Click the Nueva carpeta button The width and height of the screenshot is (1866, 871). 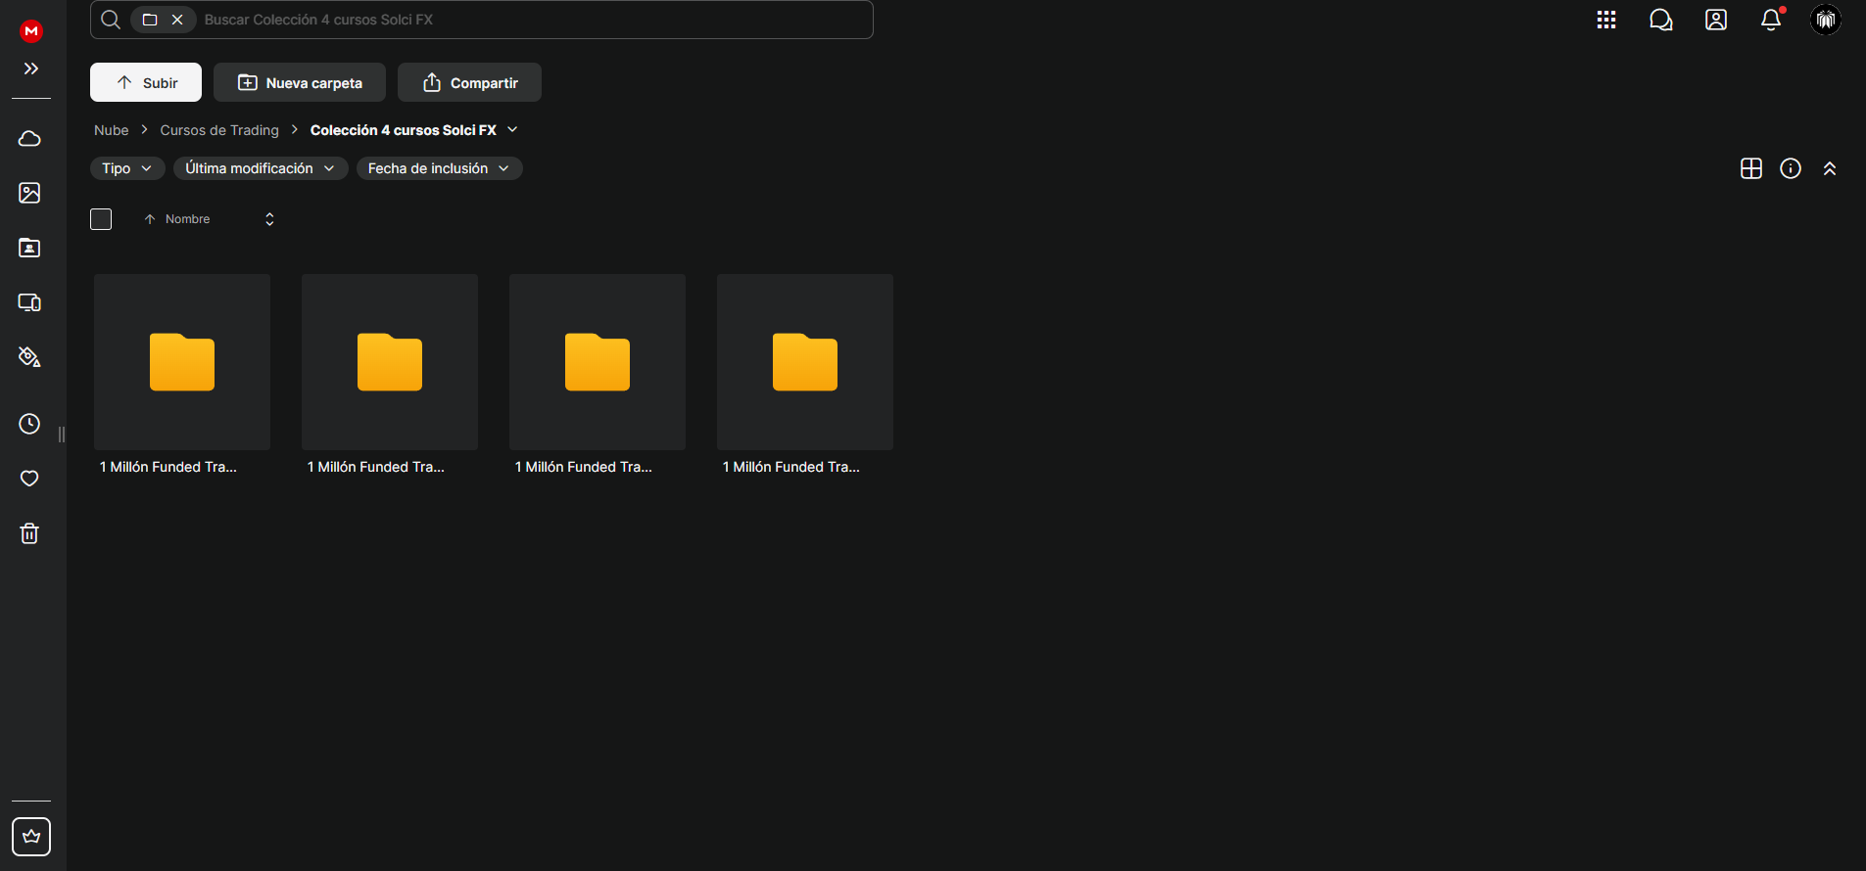click(x=300, y=82)
